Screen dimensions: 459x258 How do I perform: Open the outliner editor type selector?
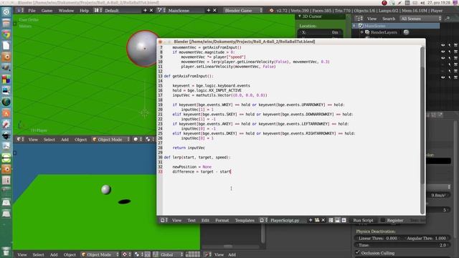359,19
